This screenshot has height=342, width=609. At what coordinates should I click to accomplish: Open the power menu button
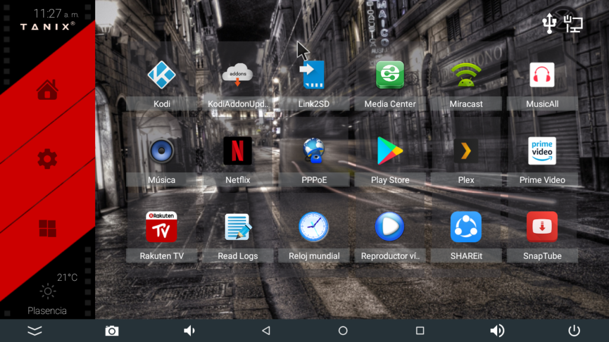click(x=574, y=331)
